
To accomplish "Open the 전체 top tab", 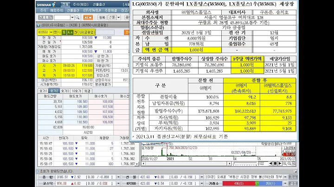I will (x=65, y=5).
